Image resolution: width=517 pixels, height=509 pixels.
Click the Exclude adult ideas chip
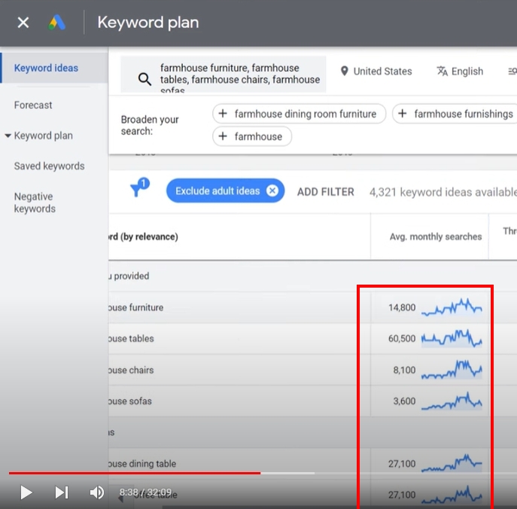point(225,190)
